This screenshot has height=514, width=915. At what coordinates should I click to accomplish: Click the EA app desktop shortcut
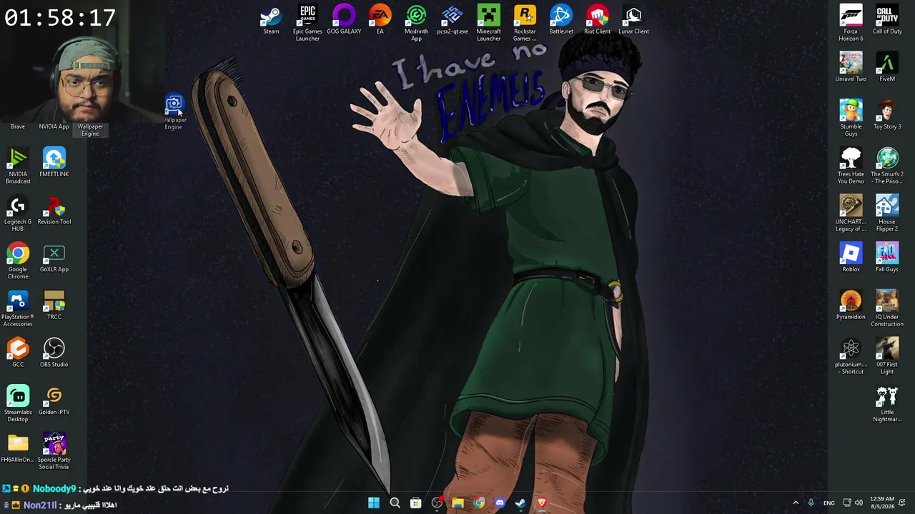(x=380, y=20)
